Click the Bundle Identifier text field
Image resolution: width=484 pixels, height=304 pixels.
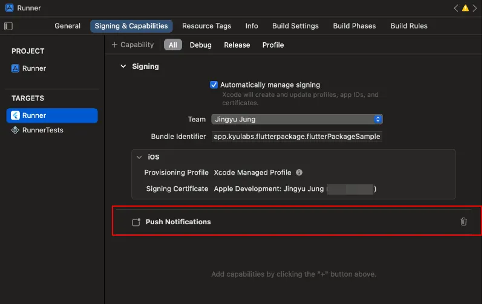point(296,137)
